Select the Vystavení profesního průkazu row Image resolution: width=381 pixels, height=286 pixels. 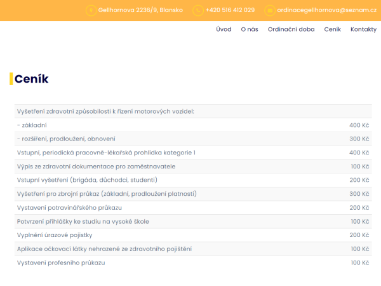[x=193, y=262]
